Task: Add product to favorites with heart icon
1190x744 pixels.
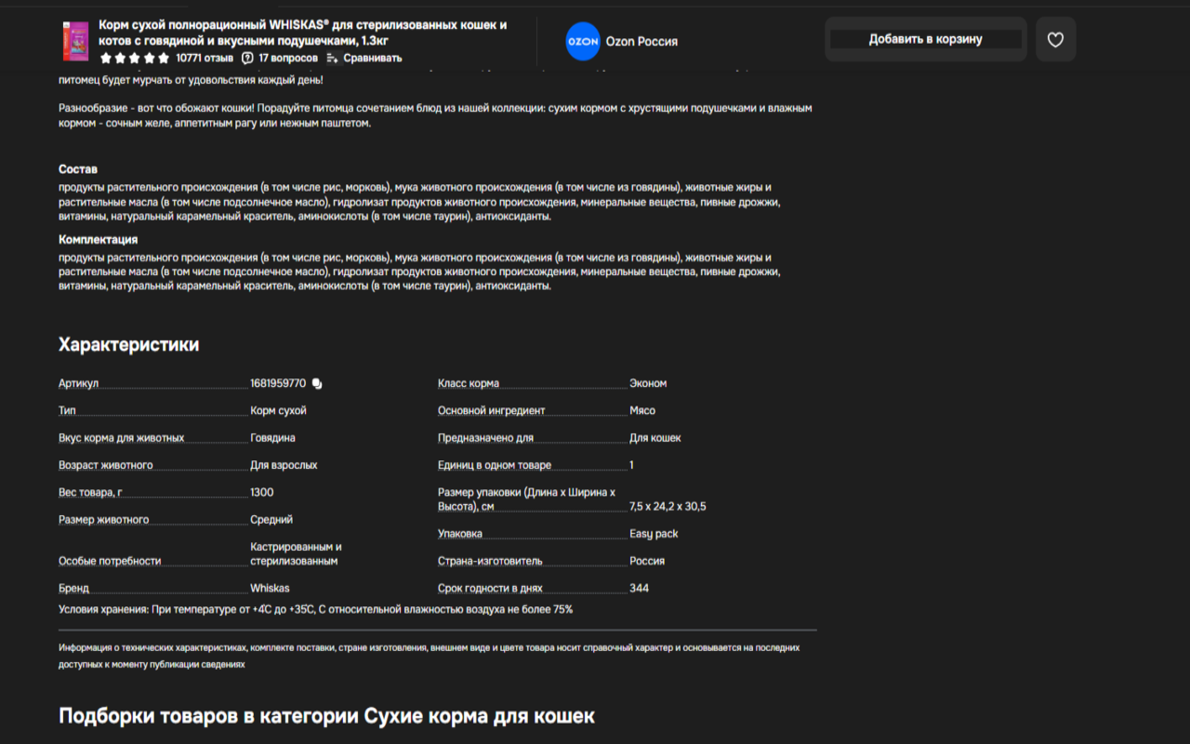Action: 1055,40
